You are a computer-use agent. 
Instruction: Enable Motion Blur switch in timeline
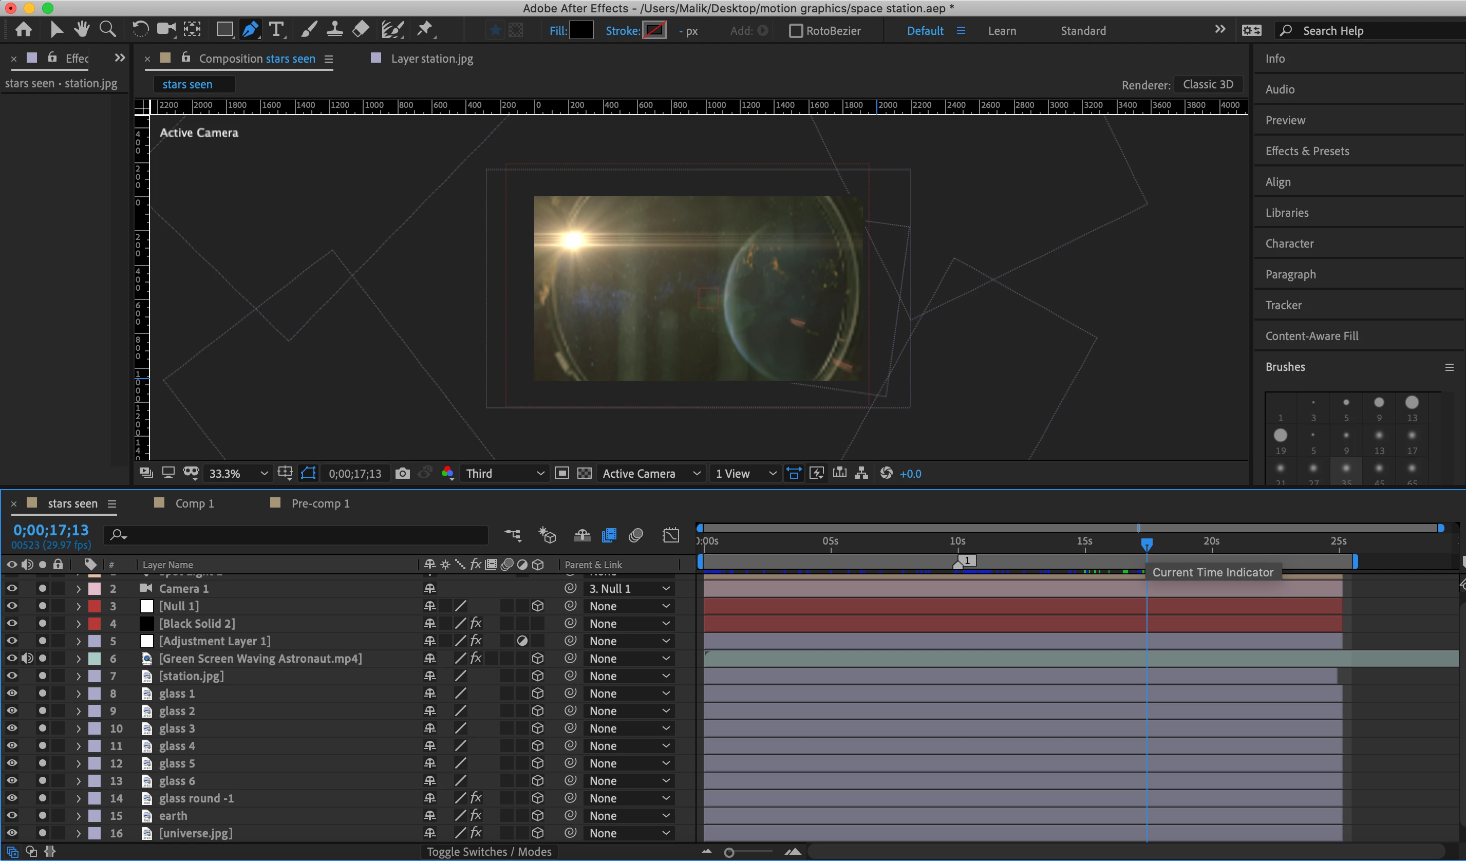636,535
